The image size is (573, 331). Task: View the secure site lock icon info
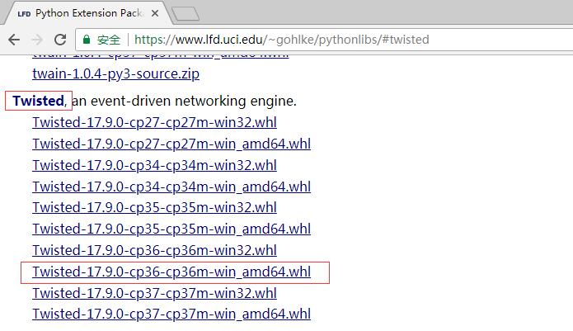click(87, 40)
